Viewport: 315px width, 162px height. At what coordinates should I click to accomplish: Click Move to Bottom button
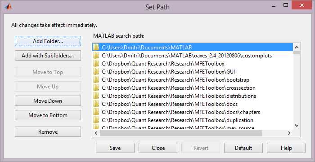[48, 115]
